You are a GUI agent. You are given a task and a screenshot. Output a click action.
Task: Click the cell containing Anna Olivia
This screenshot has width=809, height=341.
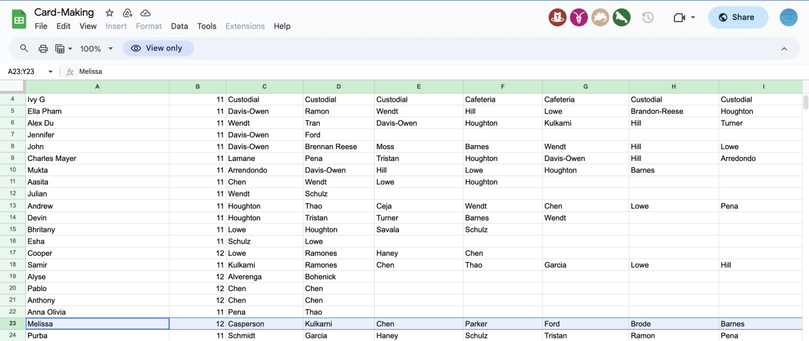pos(97,312)
